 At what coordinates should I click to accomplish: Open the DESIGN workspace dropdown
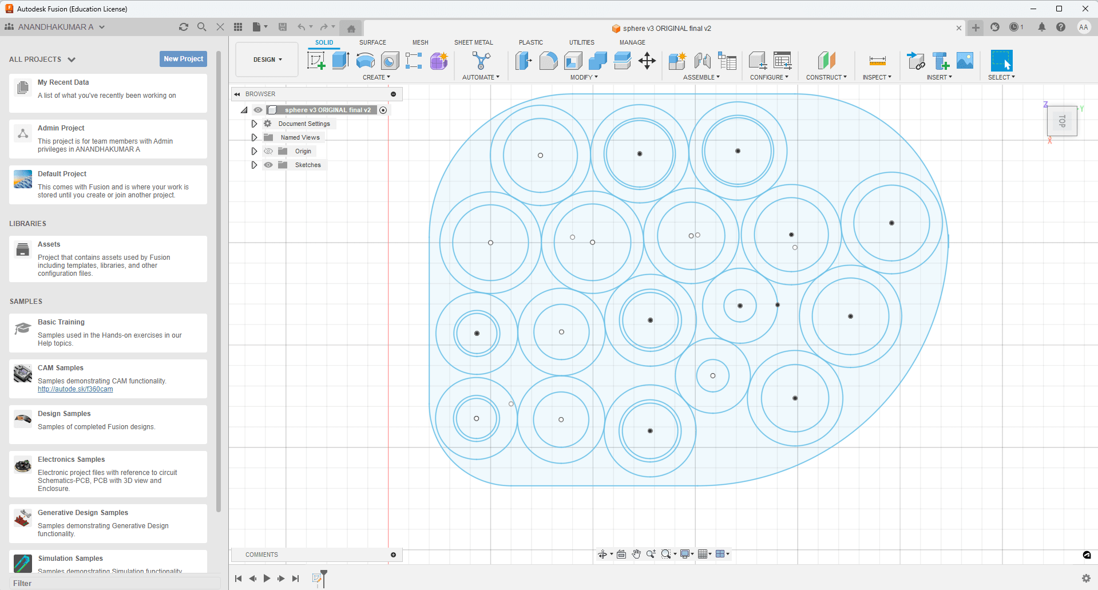pyautogui.click(x=267, y=60)
